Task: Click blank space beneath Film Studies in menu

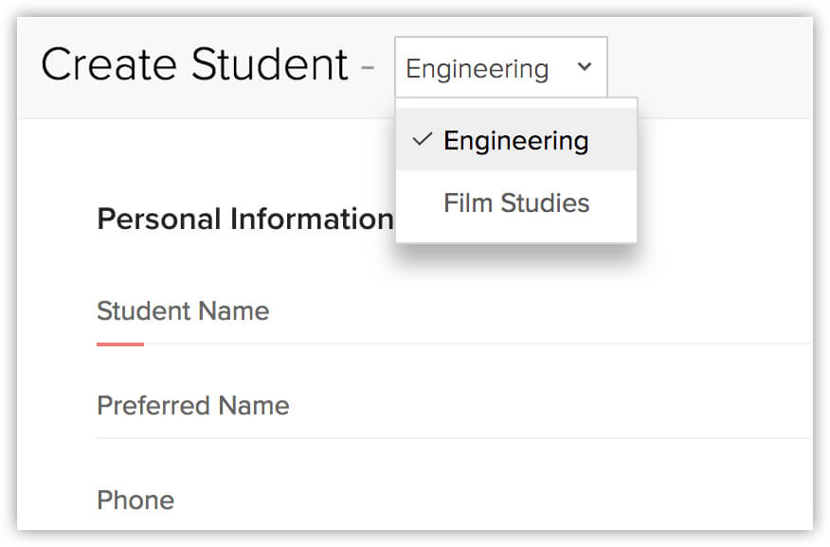Action: tap(516, 233)
